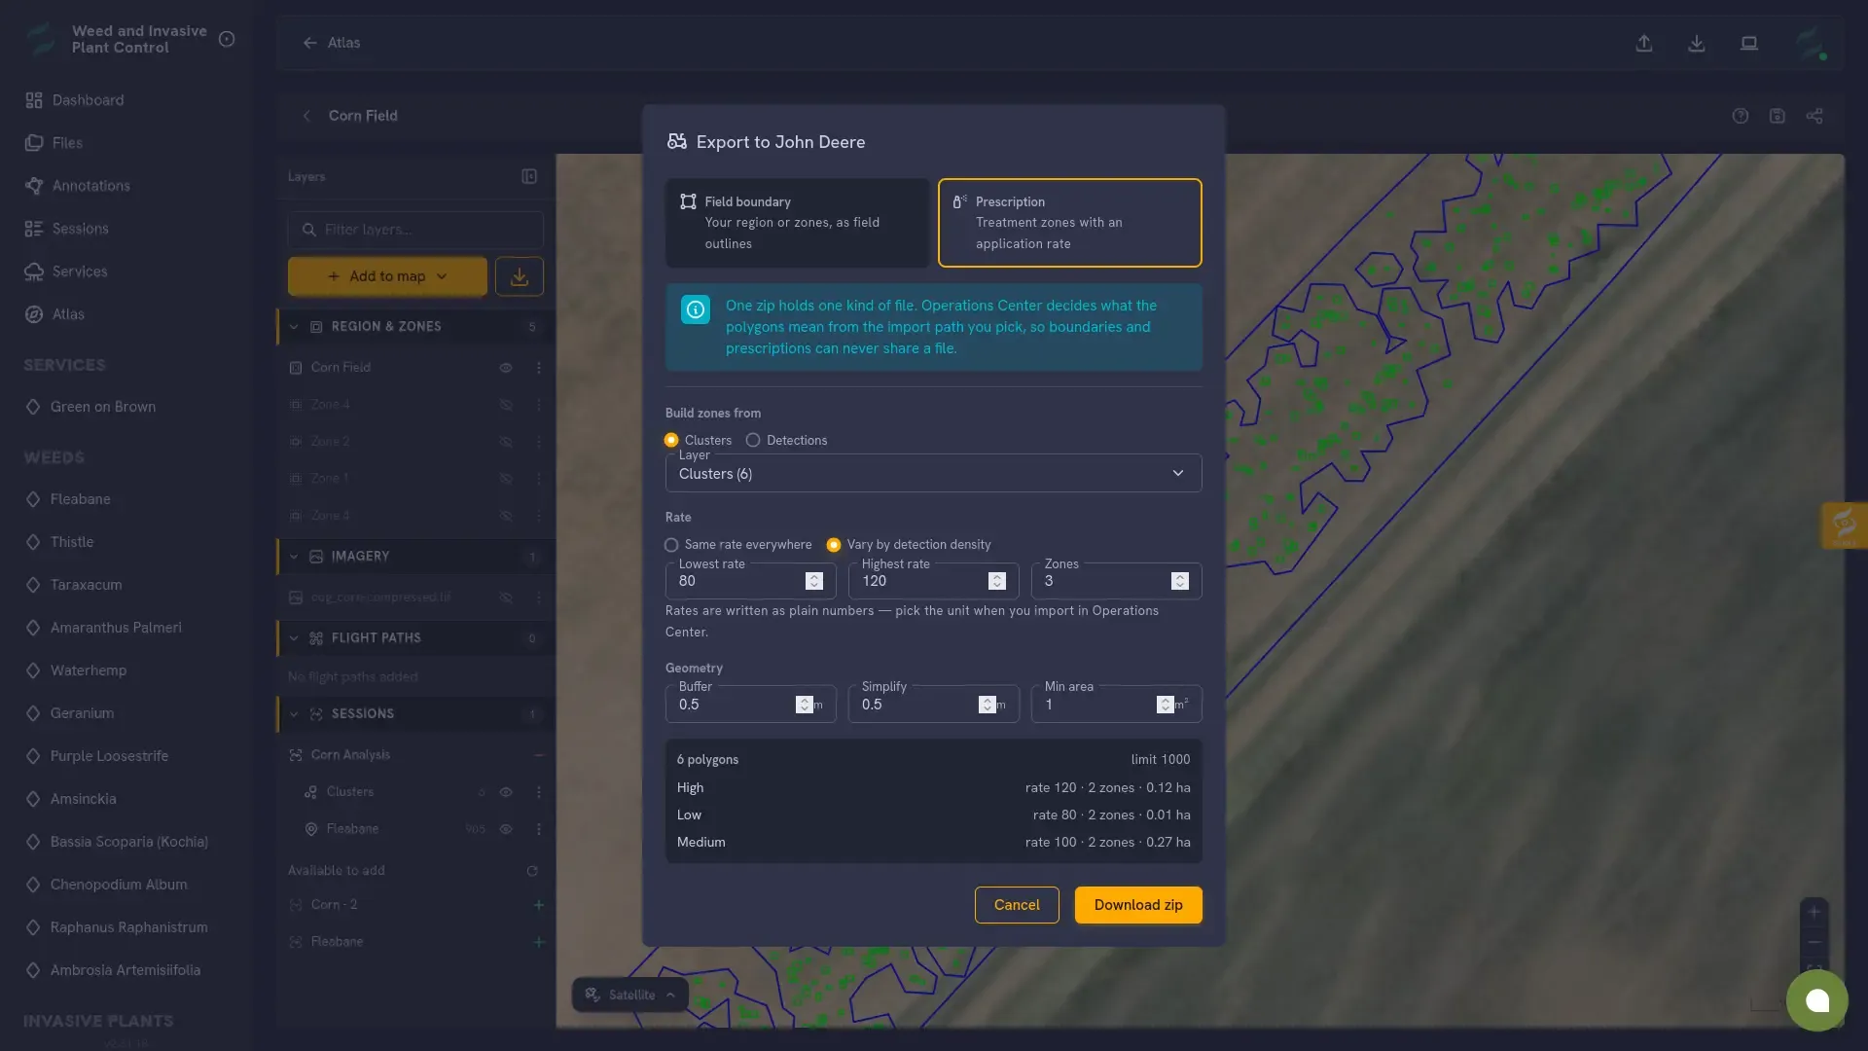This screenshot has height=1051, width=1868.
Task: Choose Vary by detection density option
Action: (834, 545)
